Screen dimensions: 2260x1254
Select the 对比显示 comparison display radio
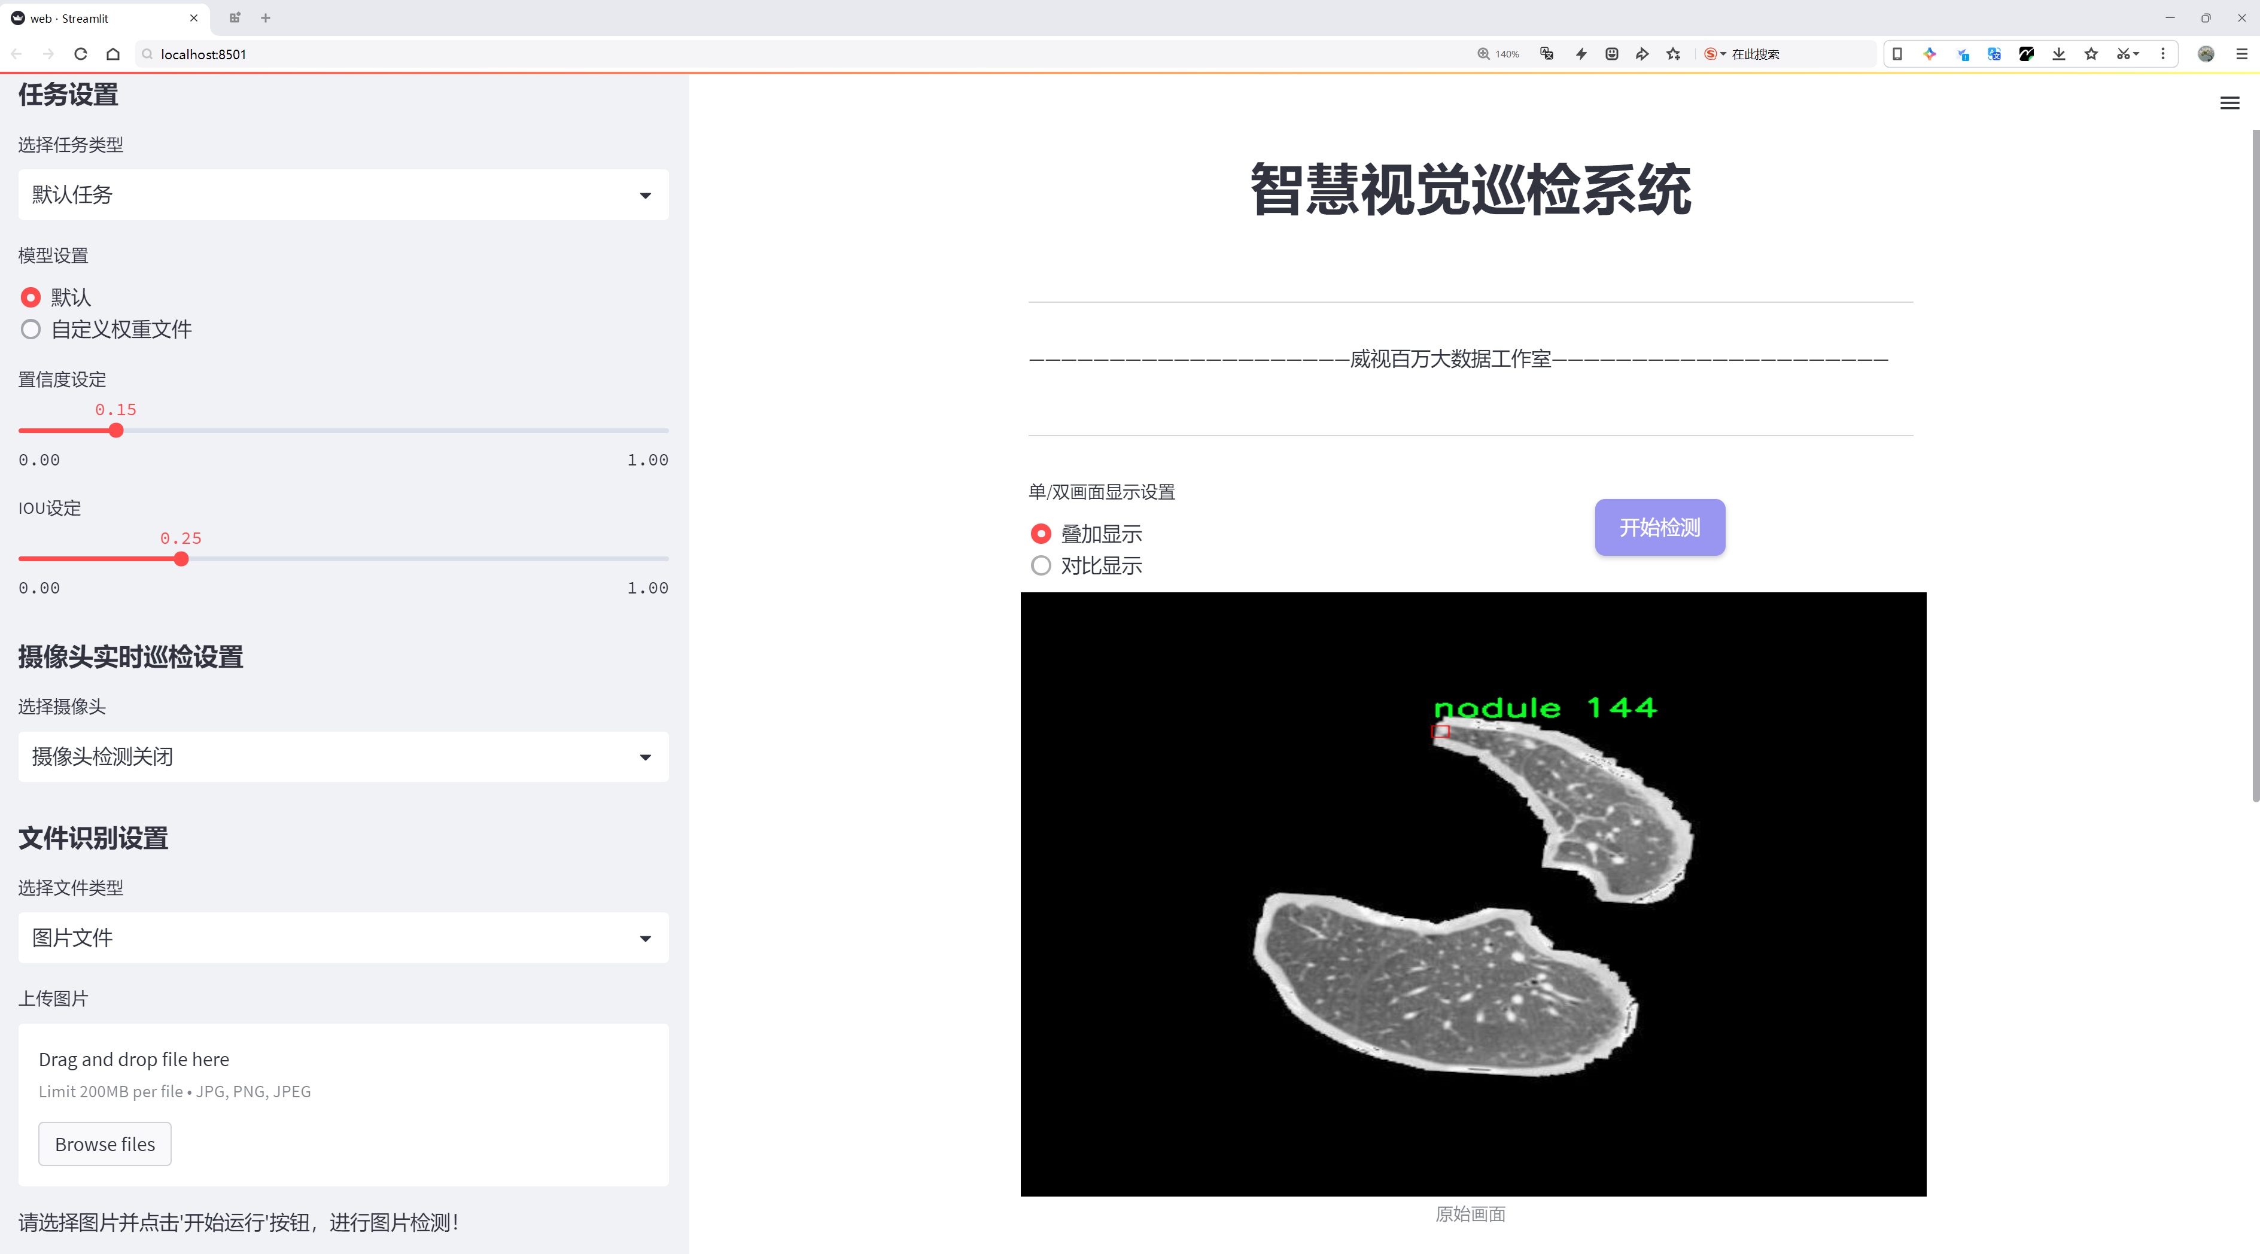coord(1041,565)
